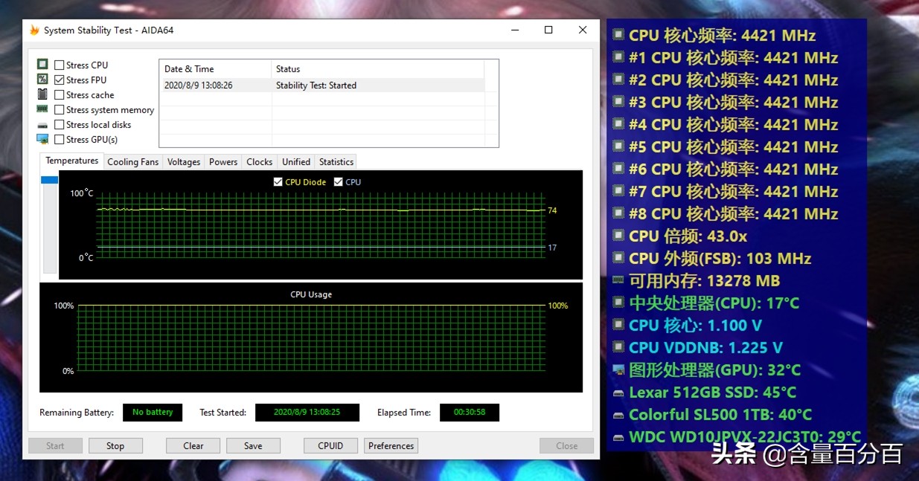This screenshot has width=919, height=481.
Task: Open the Statistics tab
Action: tap(336, 161)
